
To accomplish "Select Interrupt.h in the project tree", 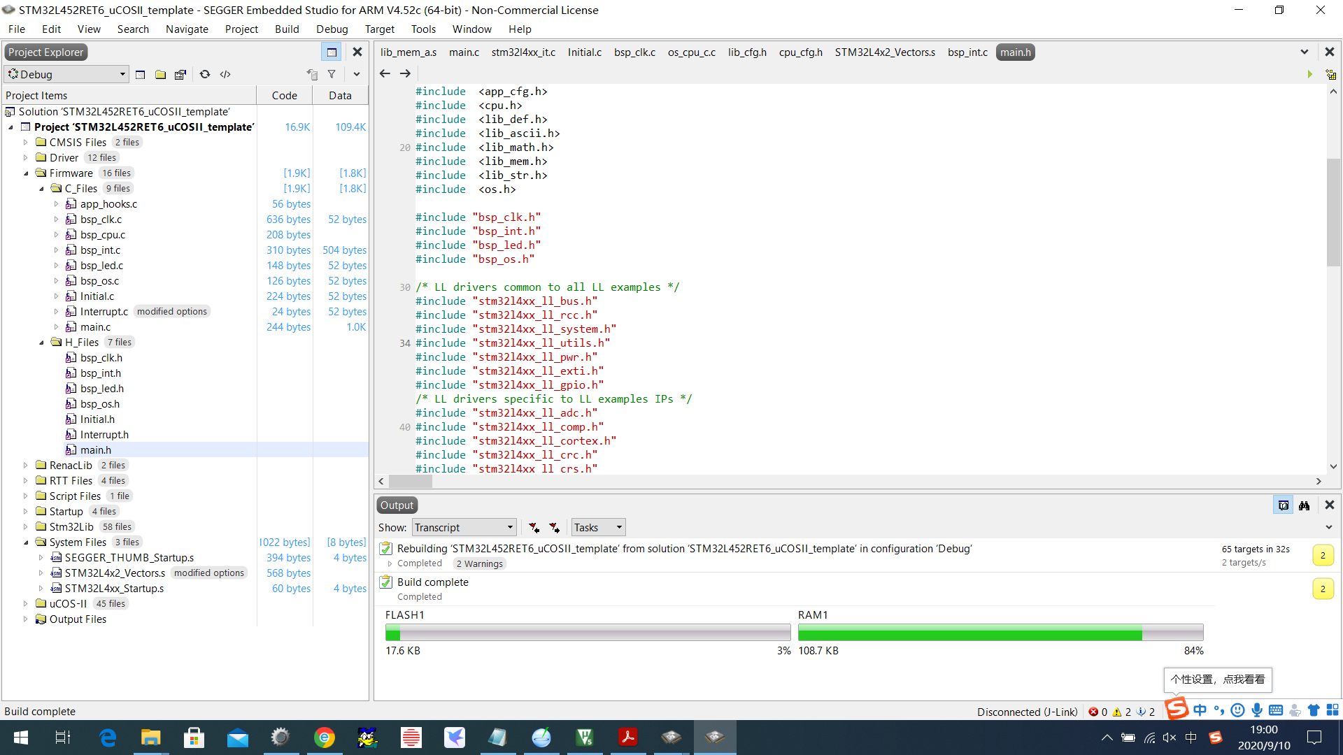I will tap(104, 435).
